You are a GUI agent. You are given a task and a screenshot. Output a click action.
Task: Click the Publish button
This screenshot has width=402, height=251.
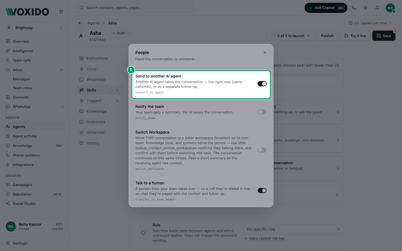click(327, 36)
